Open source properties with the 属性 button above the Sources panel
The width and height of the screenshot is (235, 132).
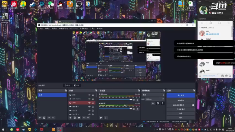[x=67, y=85]
